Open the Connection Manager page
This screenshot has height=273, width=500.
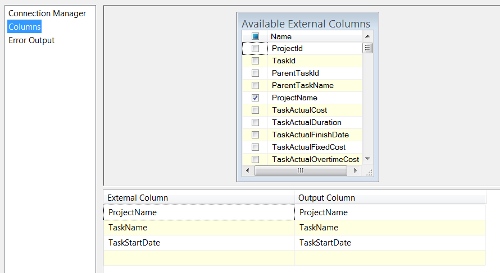coord(47,13)
